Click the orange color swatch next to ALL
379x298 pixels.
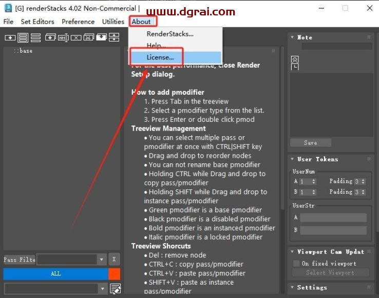[x=115, y=273]
